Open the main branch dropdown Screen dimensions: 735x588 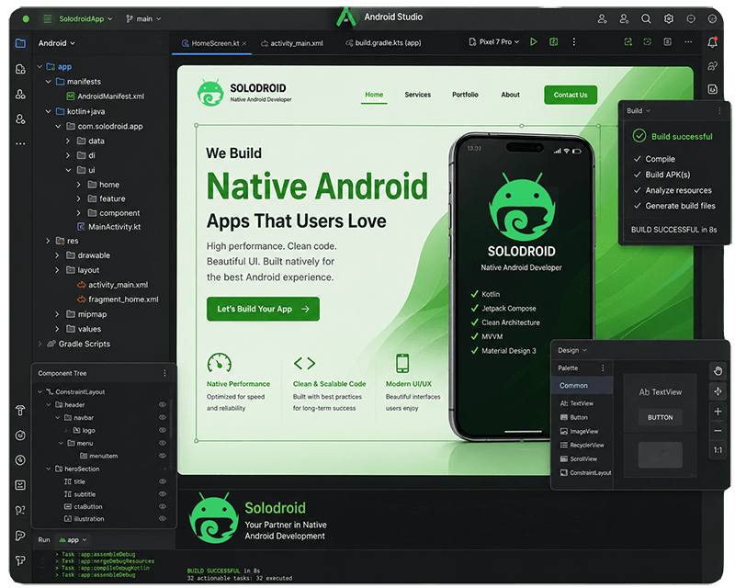pos(143,18)
